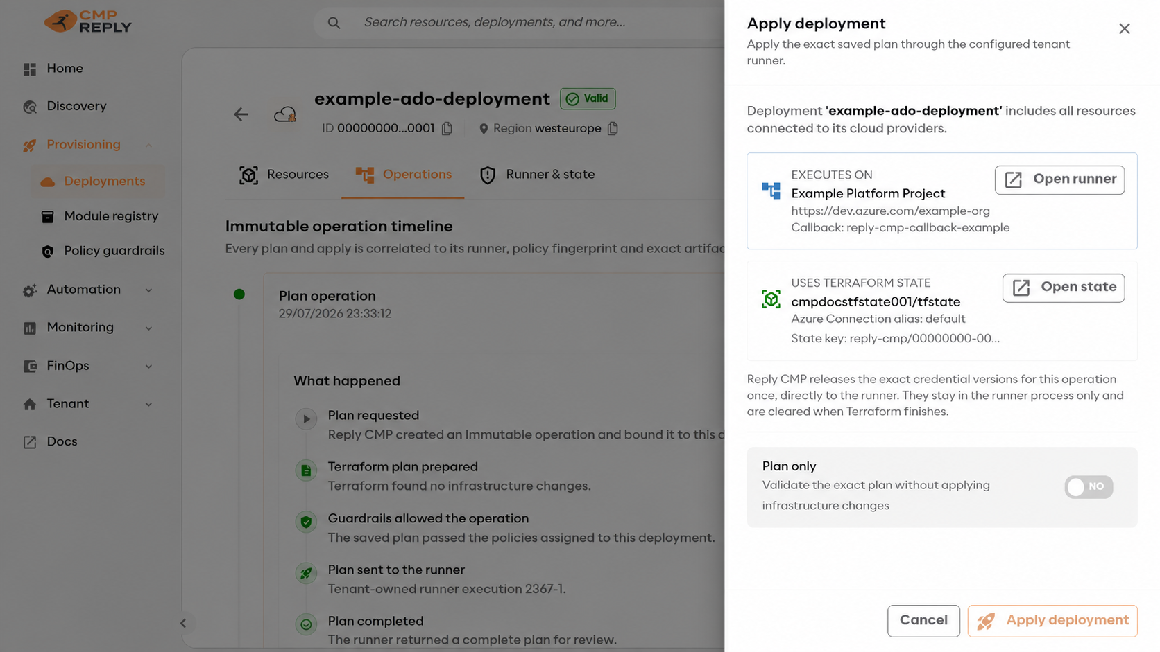Close the Apply deployment panel
Screen dimensions: 1160x652
(x=1125, y=28)
